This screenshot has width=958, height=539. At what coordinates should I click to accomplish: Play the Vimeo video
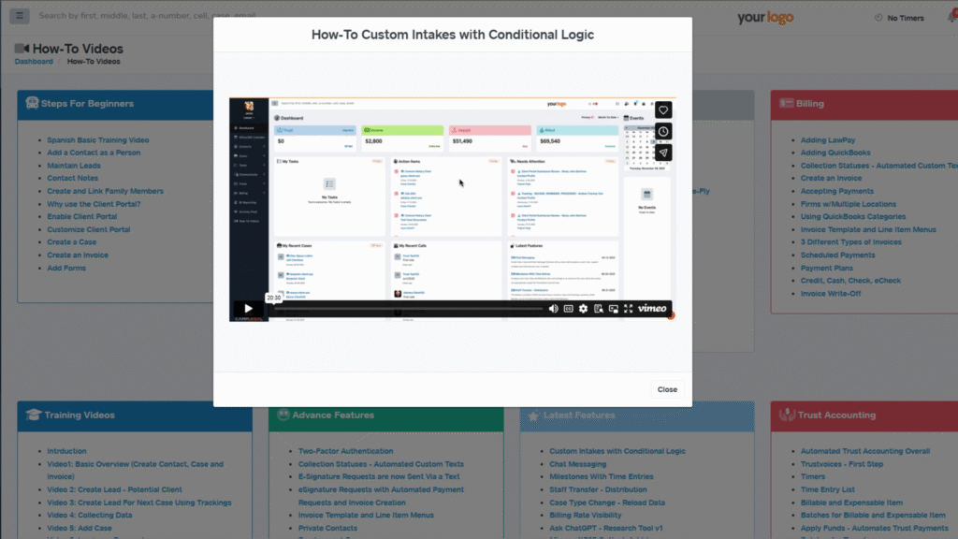click(x=248, y=308)
